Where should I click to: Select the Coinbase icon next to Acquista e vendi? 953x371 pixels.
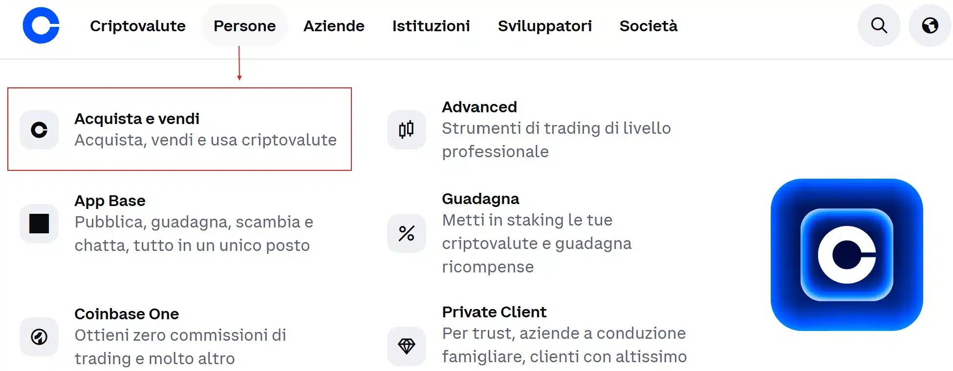click(39, 129)
